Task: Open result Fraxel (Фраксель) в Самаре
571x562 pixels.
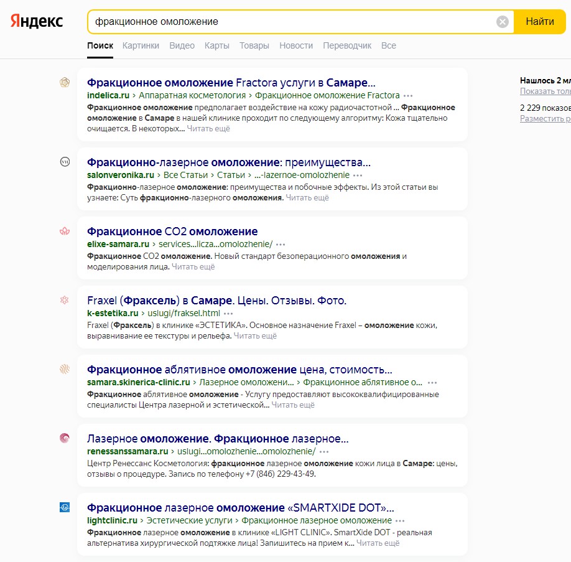Action: point(216,301)
